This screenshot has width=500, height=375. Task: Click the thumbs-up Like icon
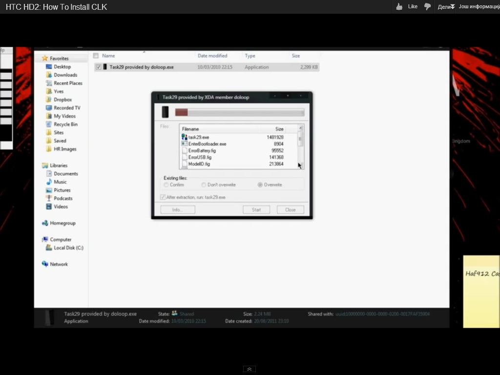click(399, 7)
